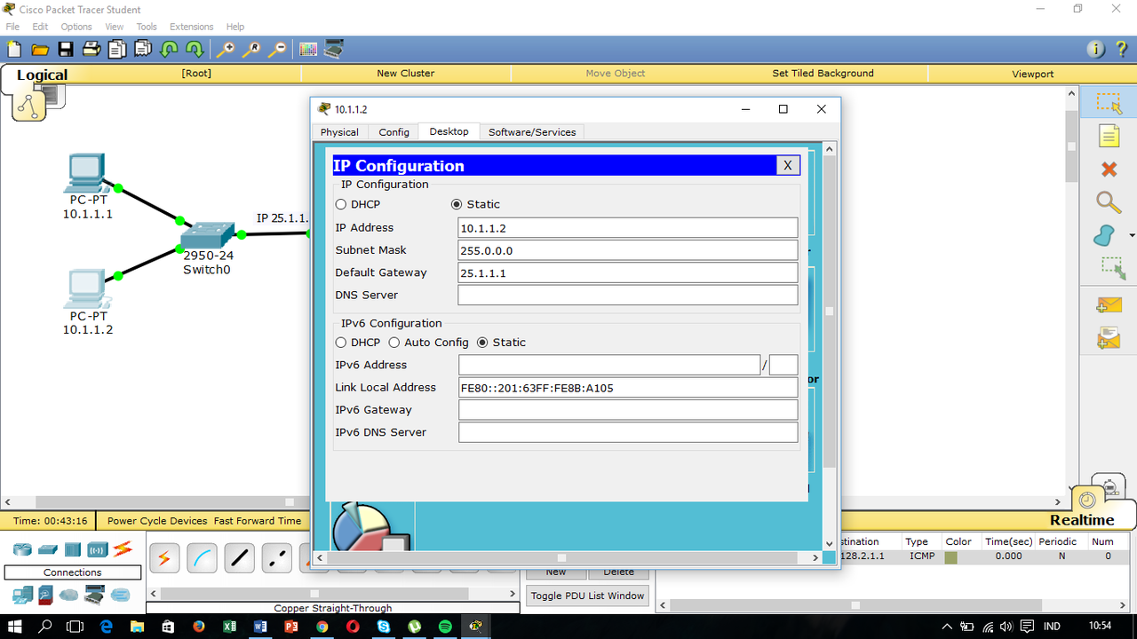This screenshot has height=639, width=1137.
Task: Open the Custom Devices dialog icon
Action: pyautogui.click(x=334, y=50)
